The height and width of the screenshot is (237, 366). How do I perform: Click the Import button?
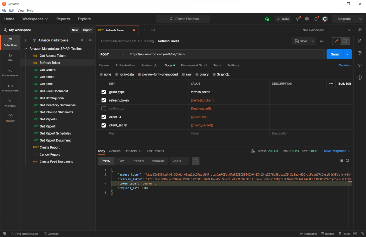87,30
